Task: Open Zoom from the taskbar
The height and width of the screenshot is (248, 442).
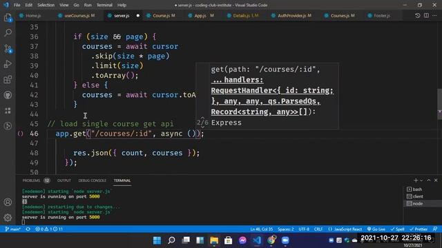Action: 285,240
